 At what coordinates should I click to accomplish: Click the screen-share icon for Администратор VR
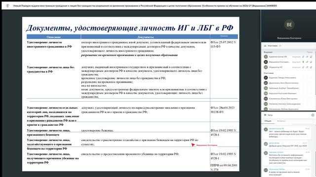(x=311, y=57)
